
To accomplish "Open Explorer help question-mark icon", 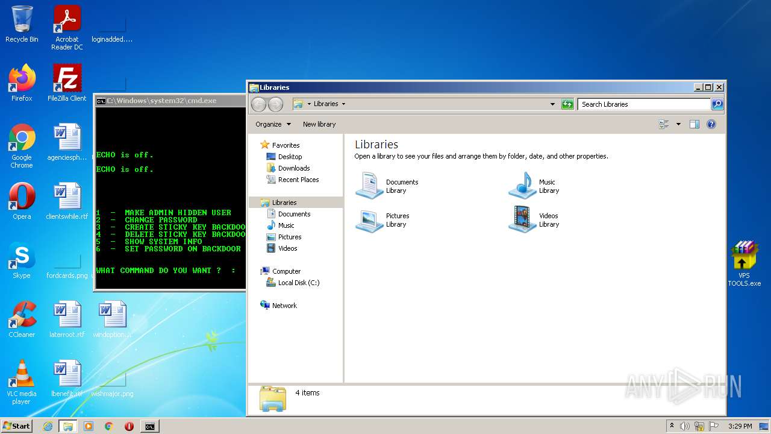I will pos(711,124).
